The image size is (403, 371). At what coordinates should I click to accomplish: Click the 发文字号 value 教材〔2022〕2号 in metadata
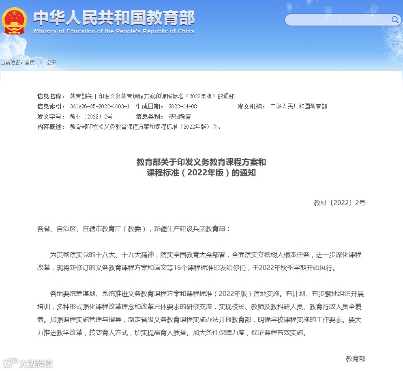[x=91, y=117]
